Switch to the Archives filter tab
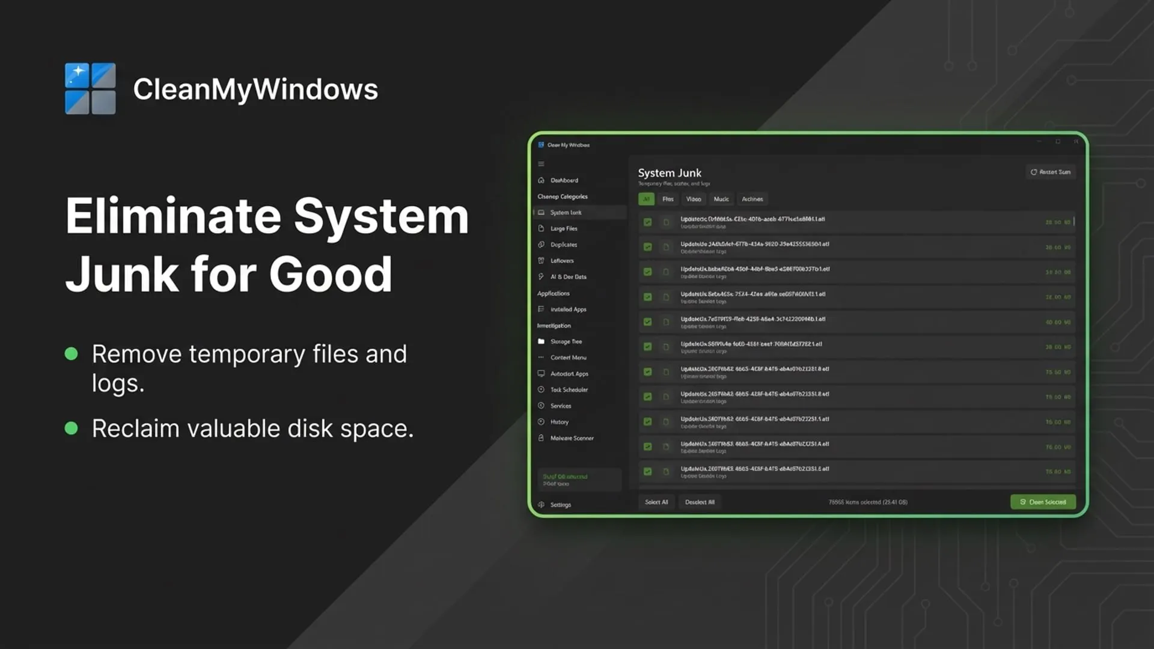 [753, 199]
